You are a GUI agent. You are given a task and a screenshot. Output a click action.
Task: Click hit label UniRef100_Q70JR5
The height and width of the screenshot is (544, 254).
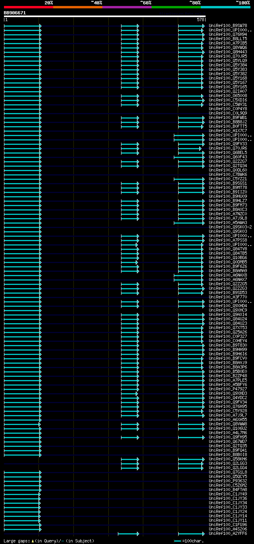pyautogui.click(x=228, y=57)
